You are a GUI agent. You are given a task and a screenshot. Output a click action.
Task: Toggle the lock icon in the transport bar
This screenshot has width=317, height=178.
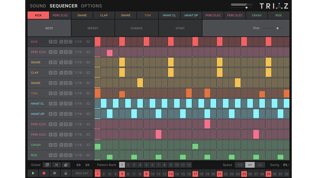[66, 173]
